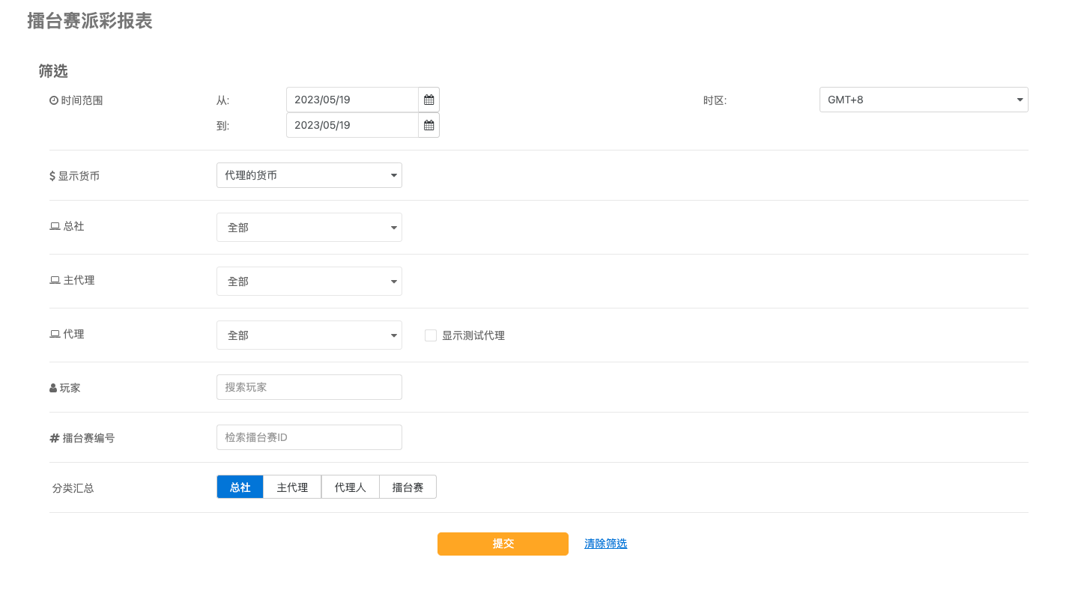Click the laptop icon beside 主代理
1075x611 pixels.
click(x=55, y=280)
